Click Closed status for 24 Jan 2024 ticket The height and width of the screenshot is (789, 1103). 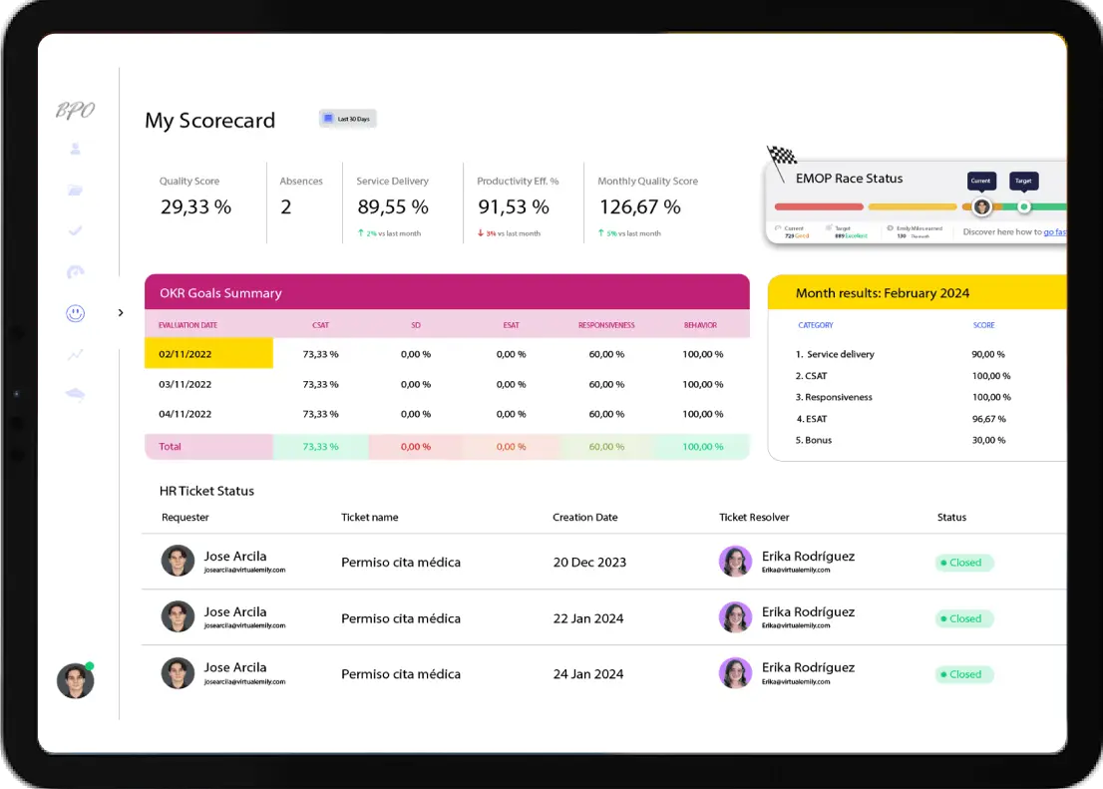tap(964, 674)
